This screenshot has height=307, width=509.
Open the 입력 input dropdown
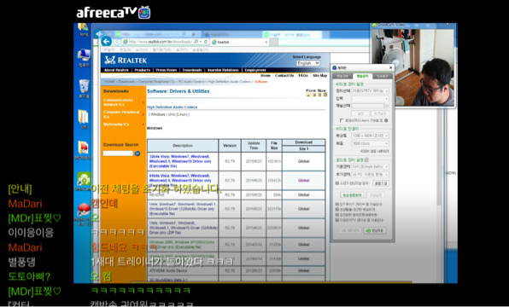(371, 98)
